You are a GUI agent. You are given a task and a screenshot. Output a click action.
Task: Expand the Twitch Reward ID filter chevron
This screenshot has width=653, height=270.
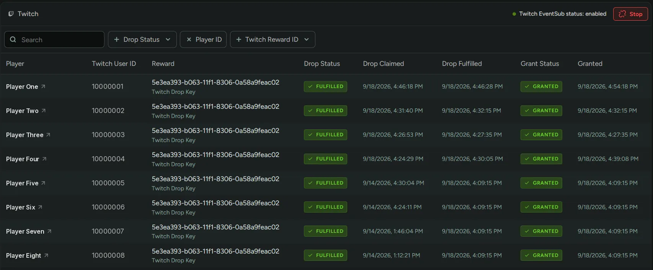[307, 39]
